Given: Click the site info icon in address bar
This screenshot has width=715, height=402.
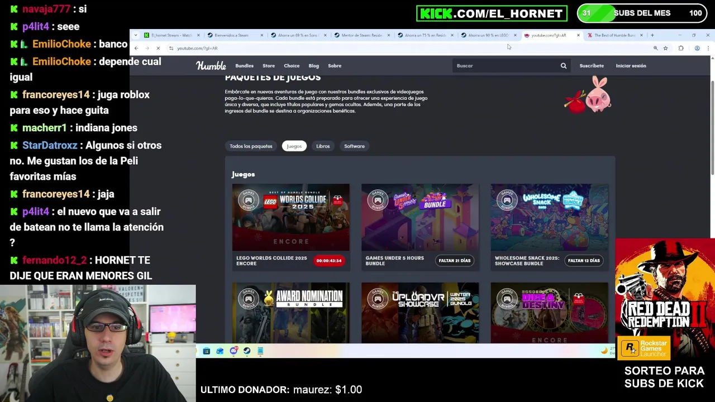Looking at the screenshot, I should coord(171,48).
